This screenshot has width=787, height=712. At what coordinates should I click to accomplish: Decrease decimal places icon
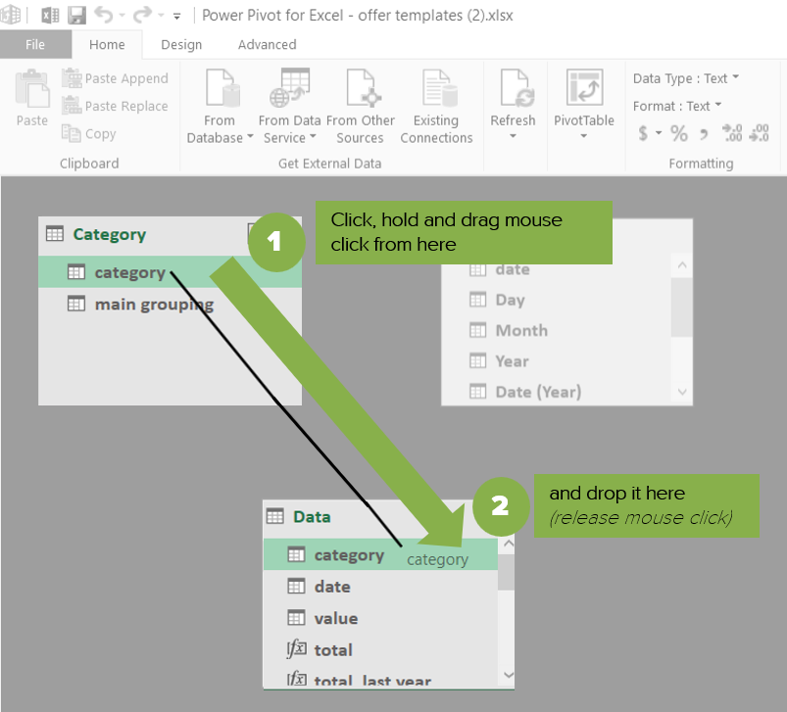click(x=759, y=133)
